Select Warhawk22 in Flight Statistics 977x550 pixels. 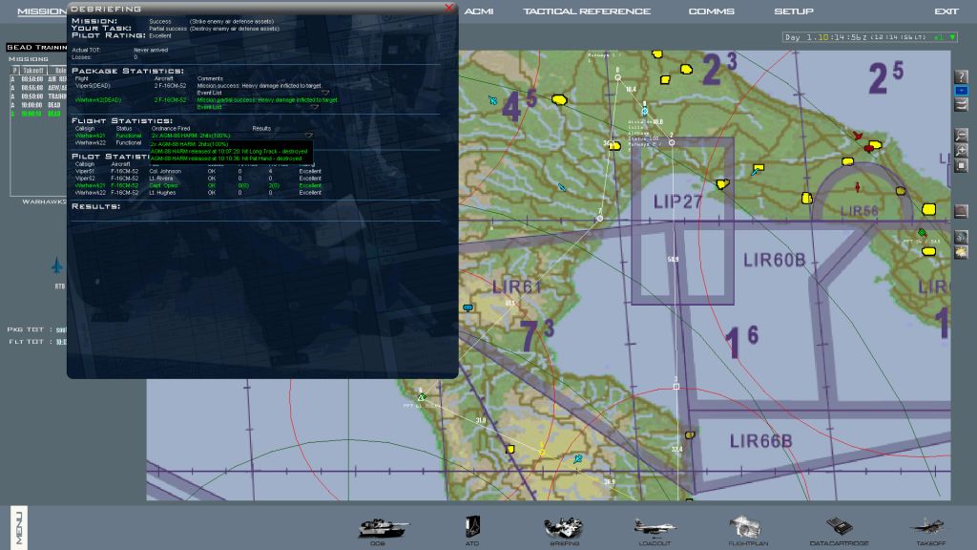click(91, 143)
